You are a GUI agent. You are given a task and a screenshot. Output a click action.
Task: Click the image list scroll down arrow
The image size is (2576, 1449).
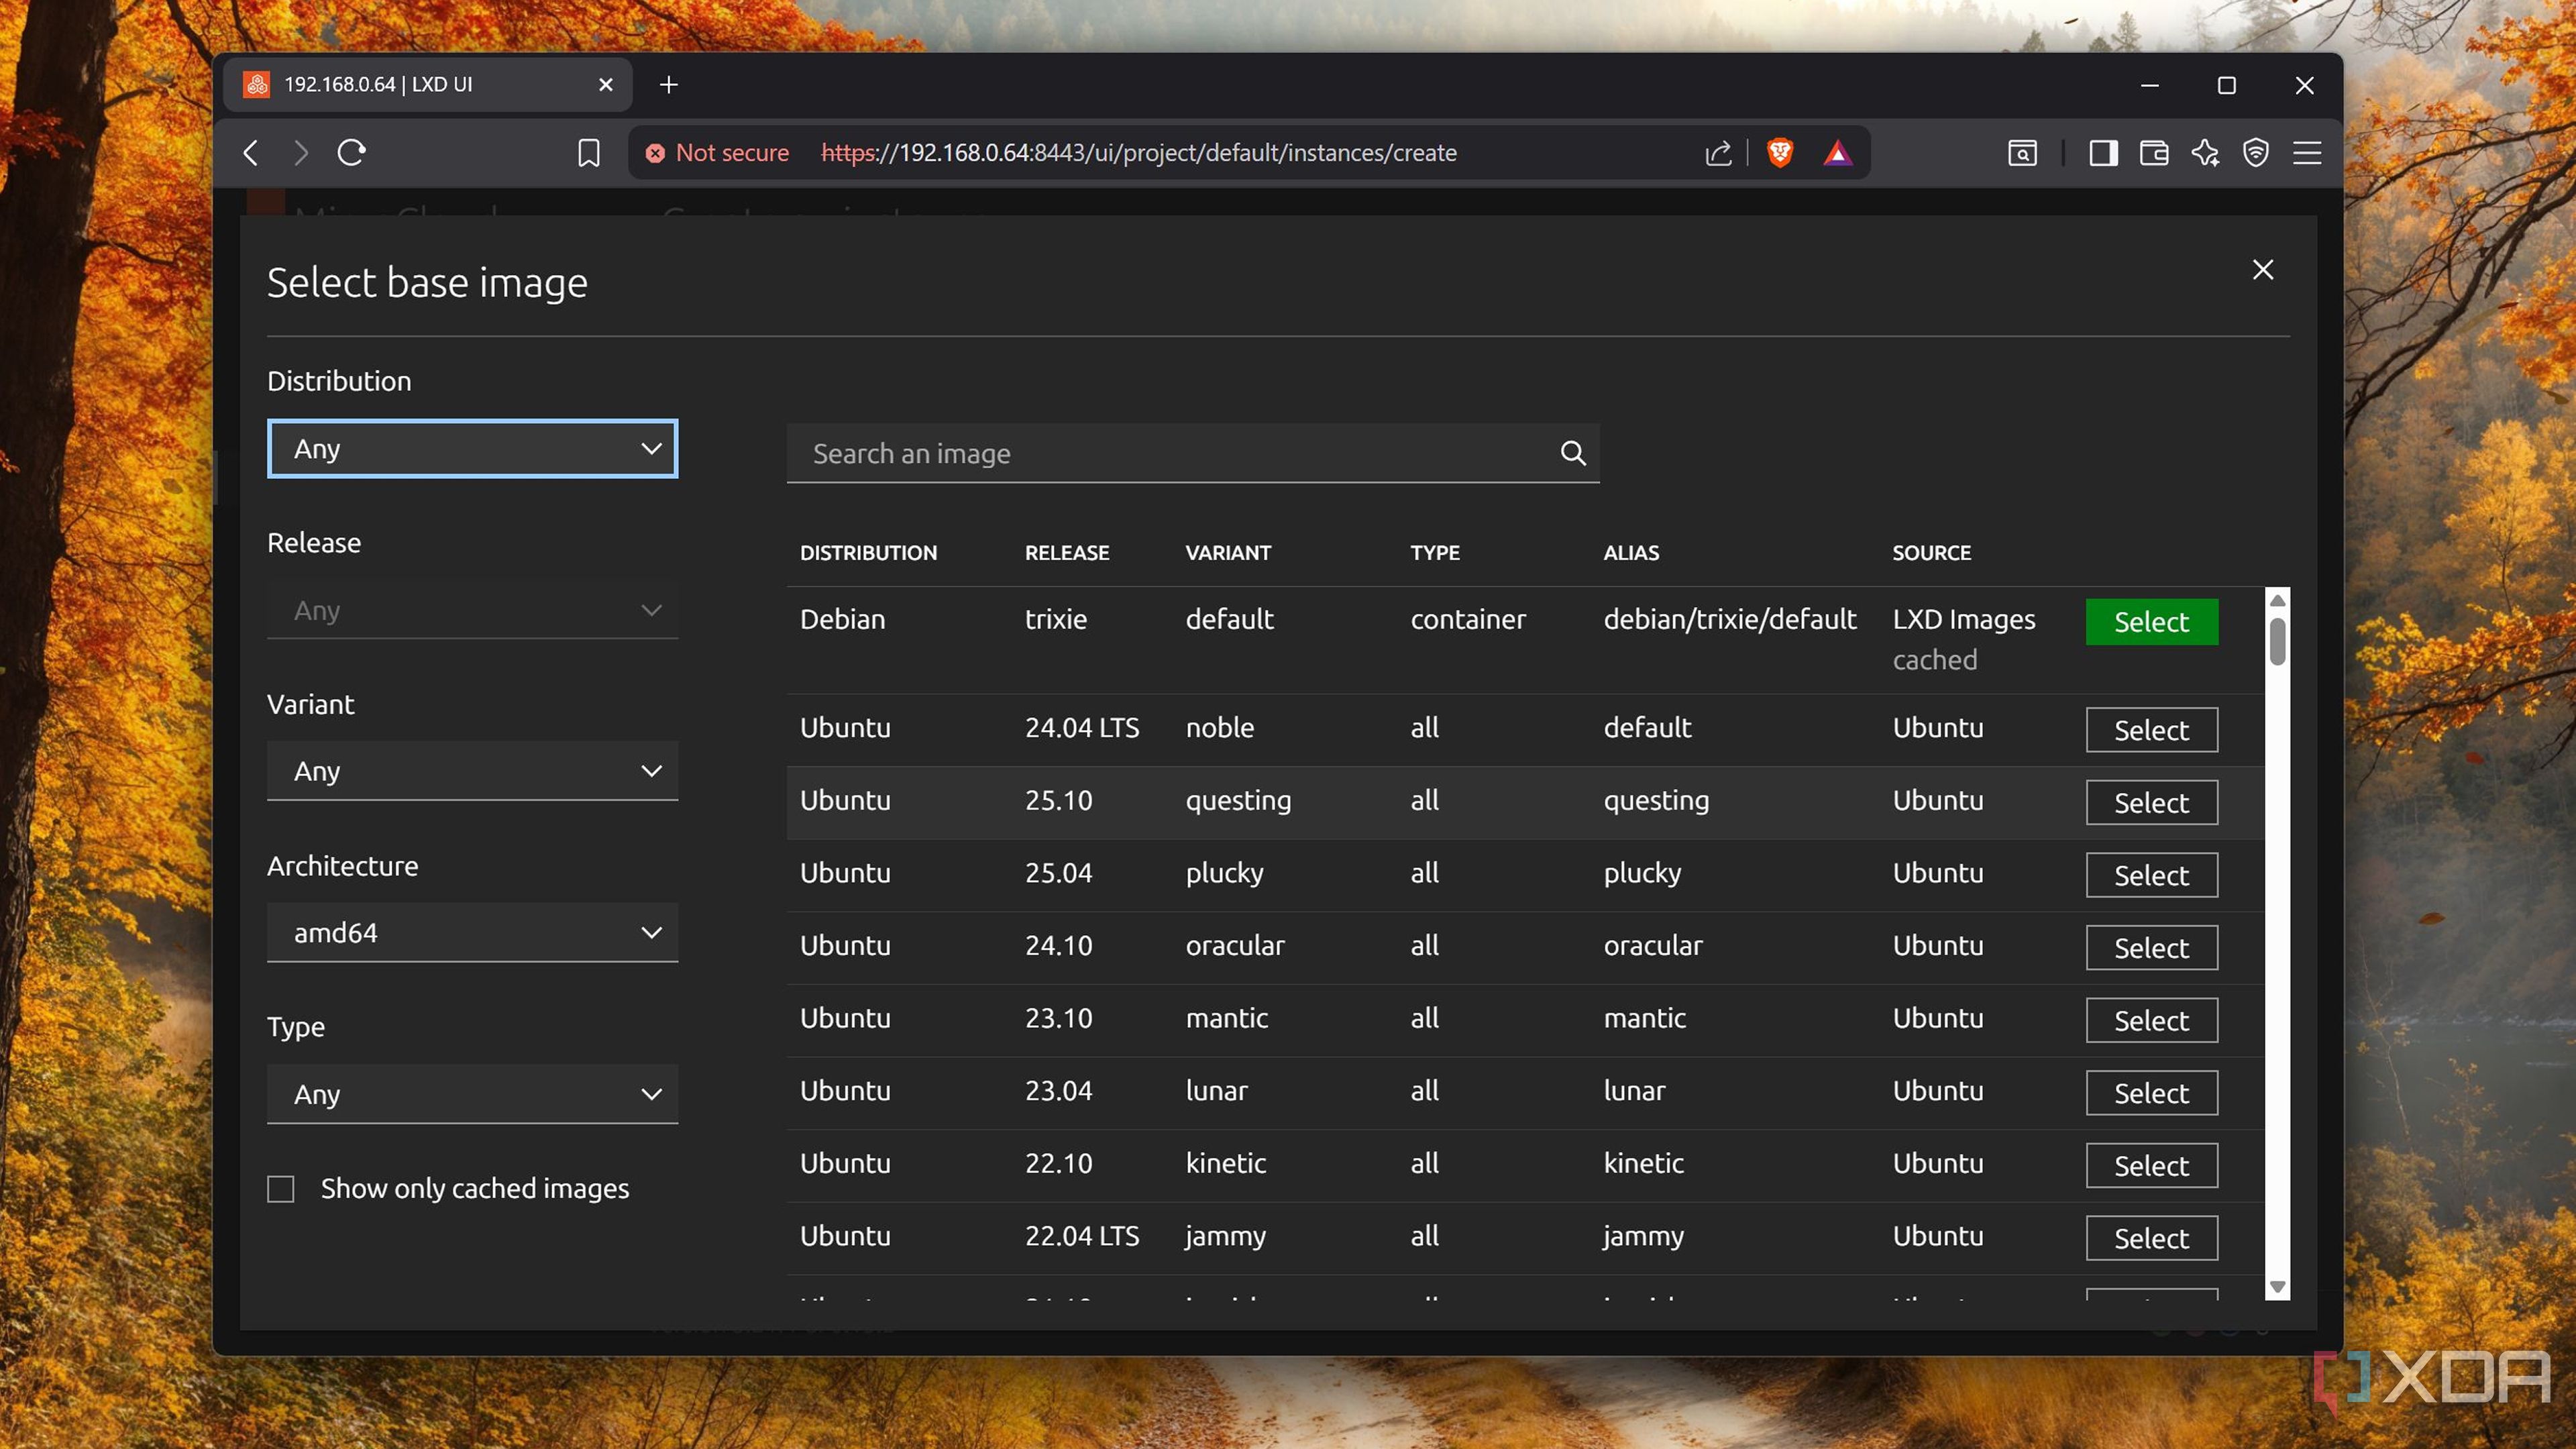coord(2277,1287)
